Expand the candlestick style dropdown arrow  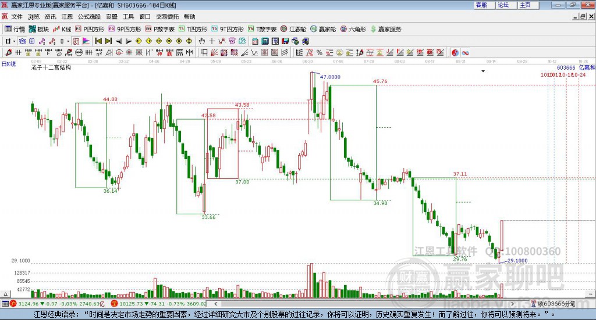[68, 41]
